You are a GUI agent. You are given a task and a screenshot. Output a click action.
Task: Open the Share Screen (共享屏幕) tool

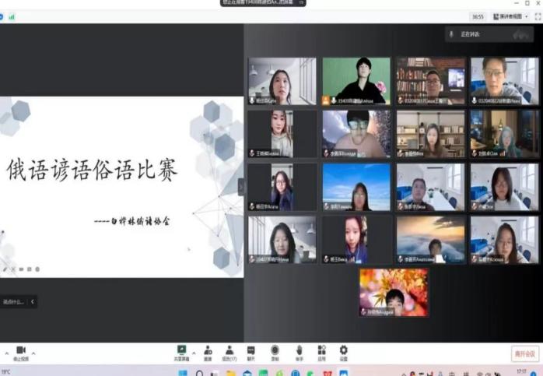click(x=181, y=353)
